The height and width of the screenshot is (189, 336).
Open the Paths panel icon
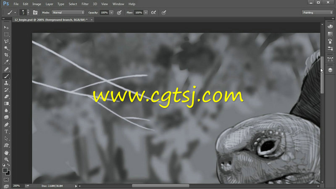coord(330,59)
